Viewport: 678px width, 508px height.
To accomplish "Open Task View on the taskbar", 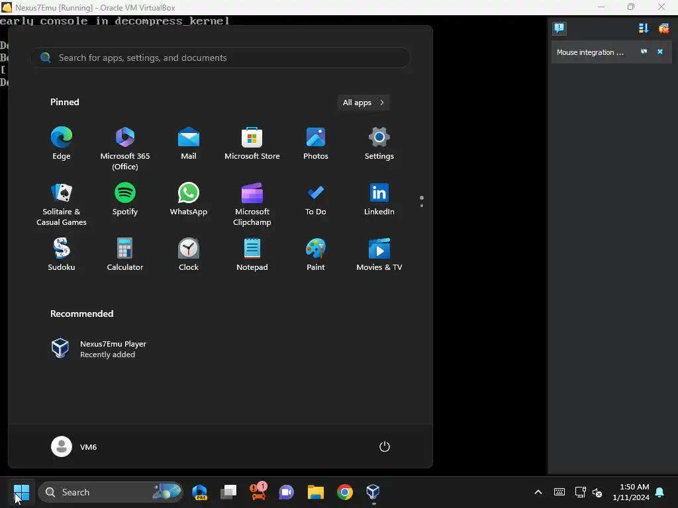I will click(x=228, y=492).
